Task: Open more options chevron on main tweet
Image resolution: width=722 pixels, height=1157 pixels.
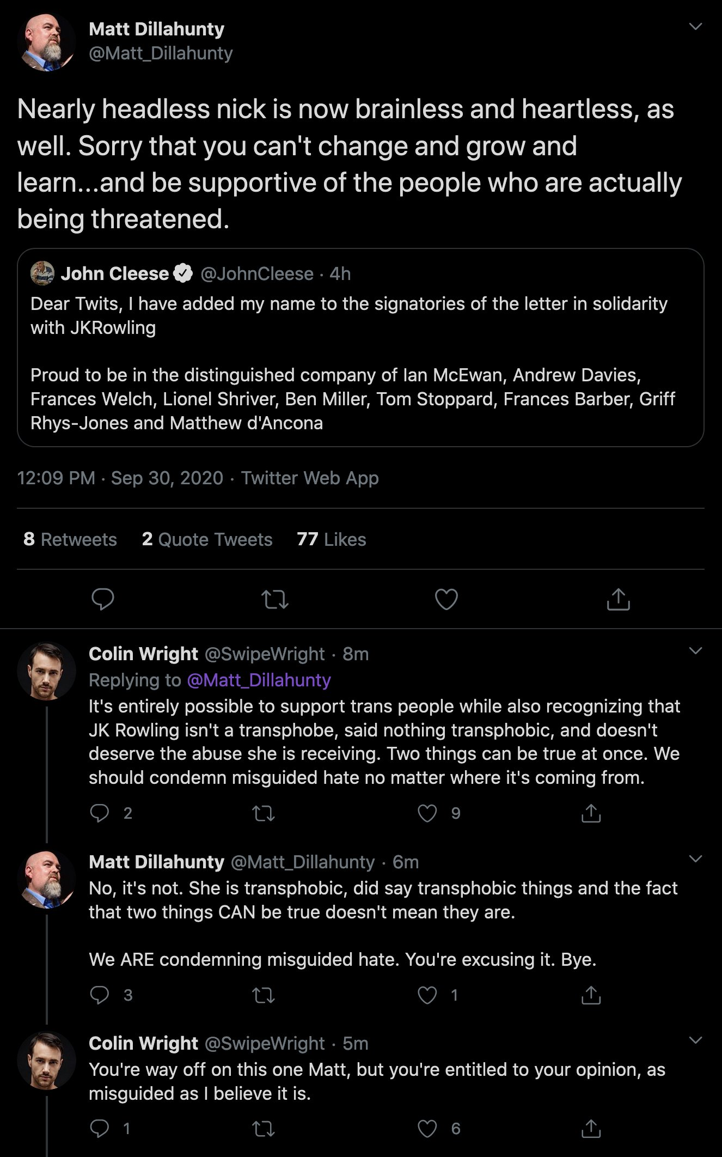Action: coord(695,27)
